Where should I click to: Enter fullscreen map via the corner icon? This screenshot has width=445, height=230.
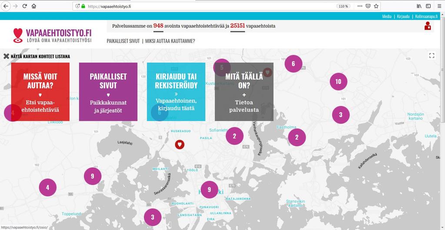(x=432, y=55)
